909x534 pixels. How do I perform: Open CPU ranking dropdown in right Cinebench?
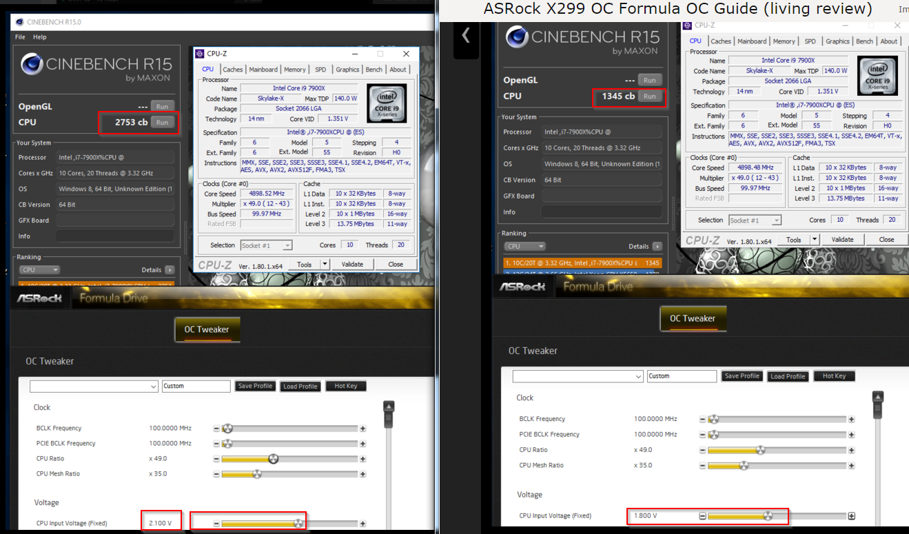click(524, 246)
